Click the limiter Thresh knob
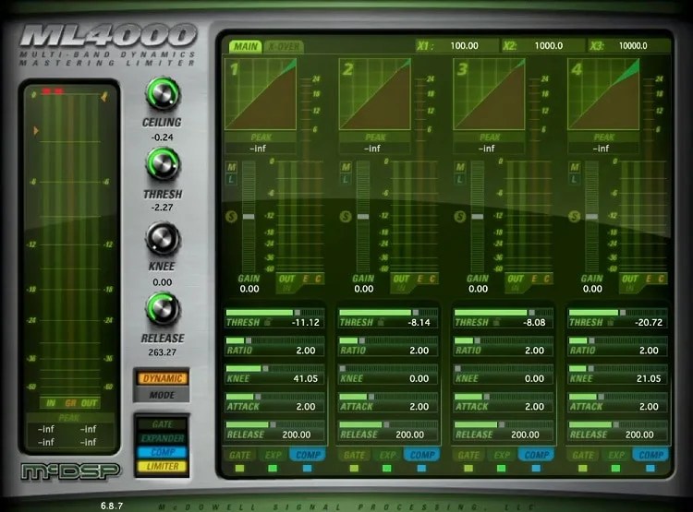 click(163, 164)
